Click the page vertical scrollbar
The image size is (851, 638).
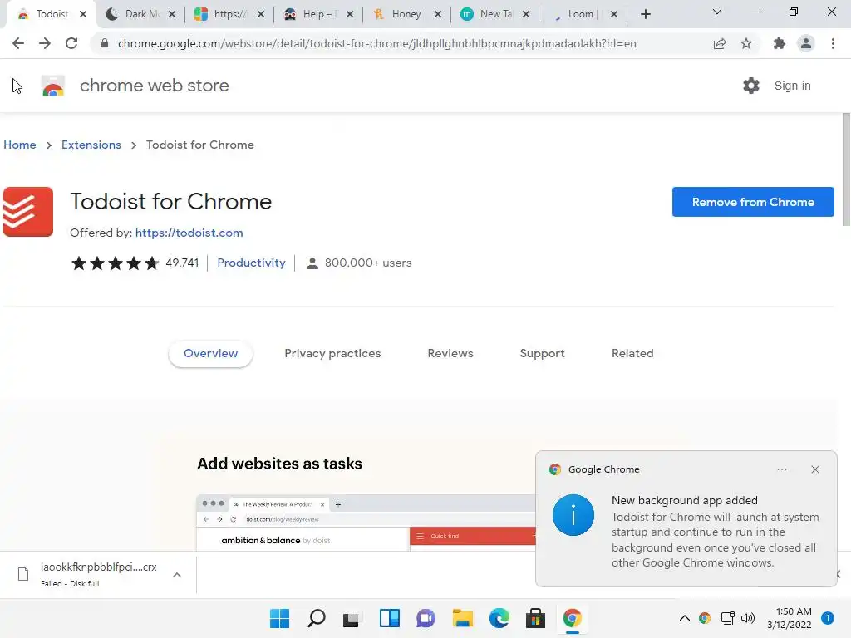846,169
